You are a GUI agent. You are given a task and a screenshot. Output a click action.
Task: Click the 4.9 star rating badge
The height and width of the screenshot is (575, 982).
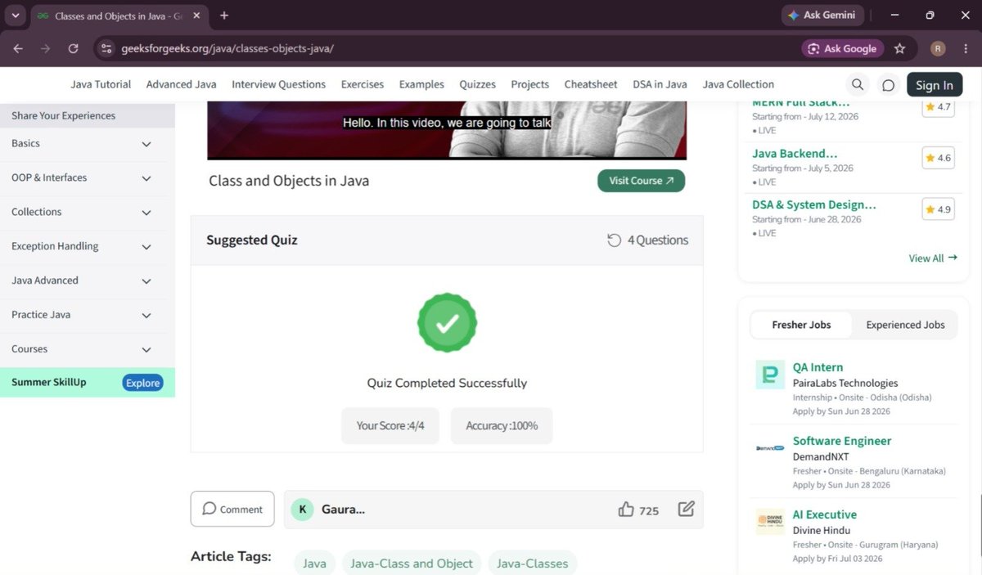click(x=938, y=209)
